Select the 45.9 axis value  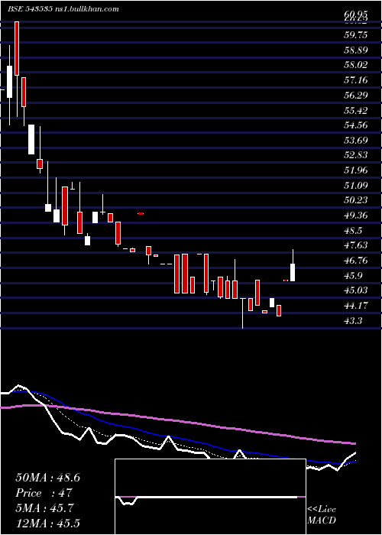tap(353, 275)
